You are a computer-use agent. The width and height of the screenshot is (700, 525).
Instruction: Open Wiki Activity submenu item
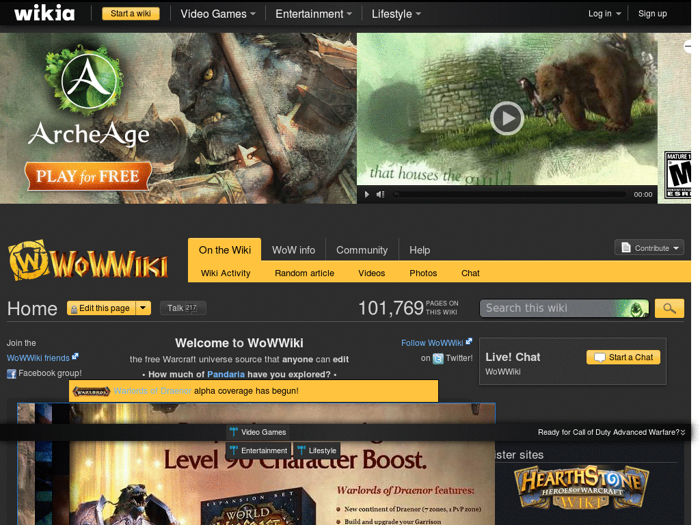[226, 273]
